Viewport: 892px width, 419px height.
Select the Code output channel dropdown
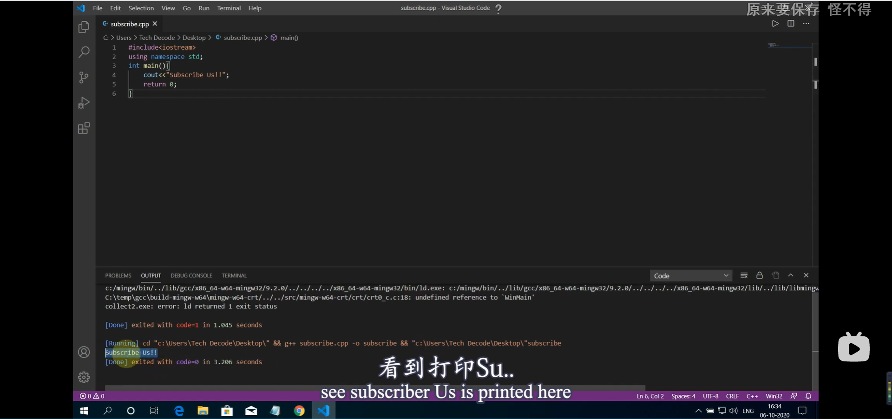[x=691, y=276]
